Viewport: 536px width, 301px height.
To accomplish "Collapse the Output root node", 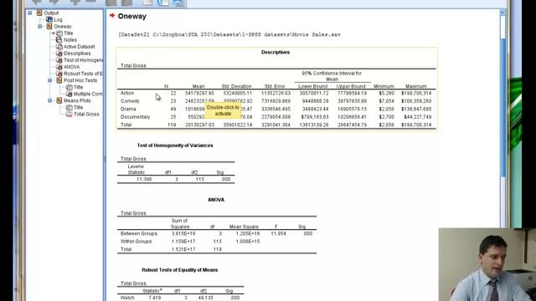I will [x=30, y=13].
